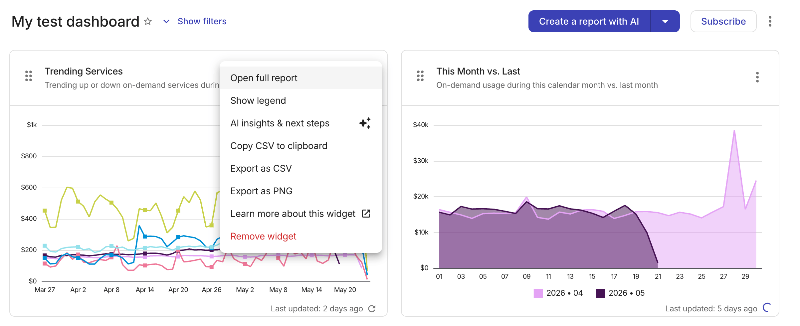Screen dimensions: 800x326
Task: Click Create a report with AI button
Action: 589,21
